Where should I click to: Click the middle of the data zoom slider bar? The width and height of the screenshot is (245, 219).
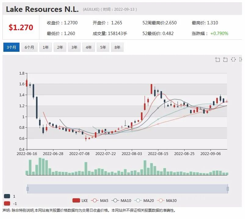point(128,189)
